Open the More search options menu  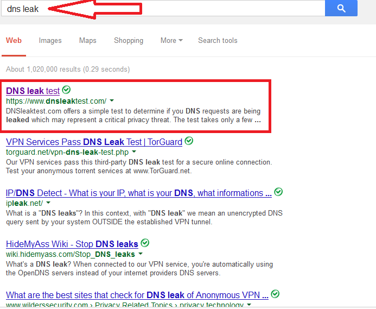pyautogui.click(x=171, y=40)
